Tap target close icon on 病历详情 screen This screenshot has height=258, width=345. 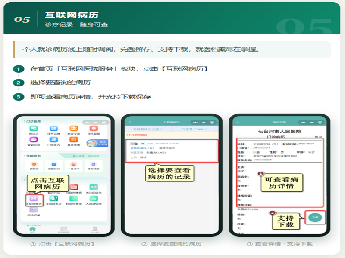click(320, 122)
